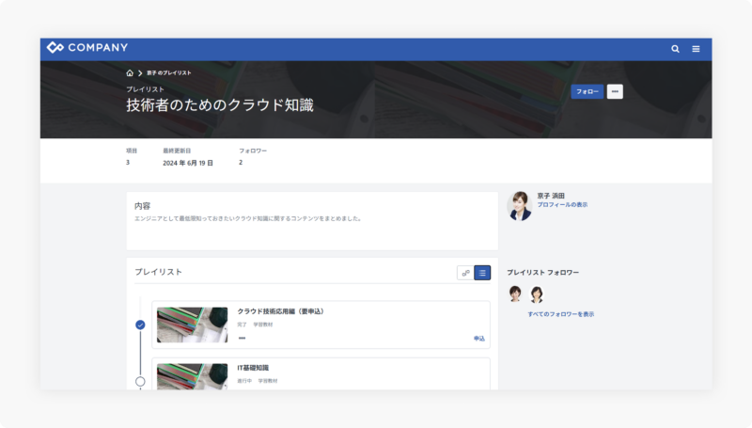Click プレイリスト フォロワー heading
Image resolution: width=752 pixels, height=428 pixels.
(543, 273)
